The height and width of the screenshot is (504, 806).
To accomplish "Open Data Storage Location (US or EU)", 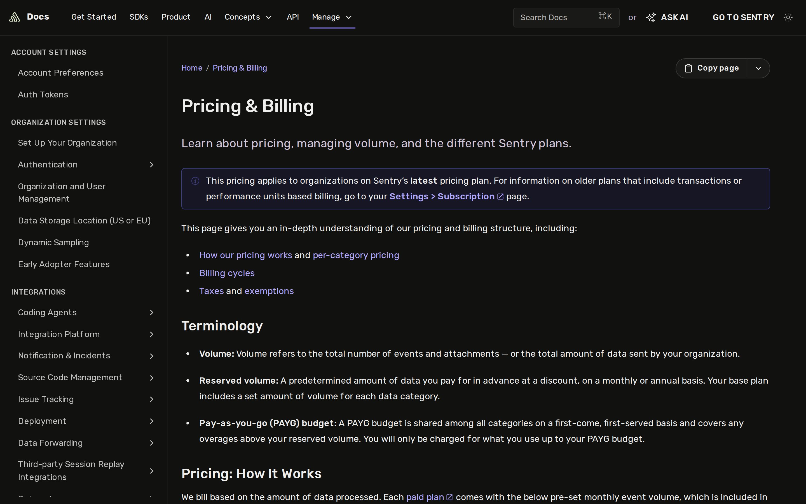I will coord(84,221).
